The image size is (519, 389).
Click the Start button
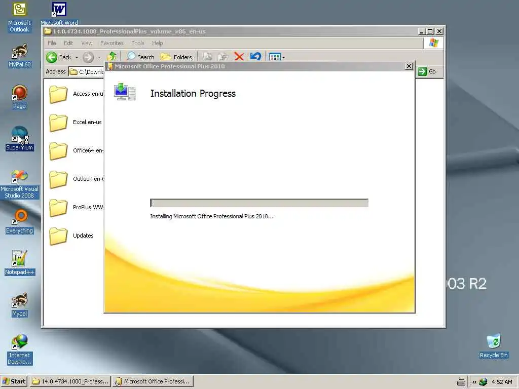(x=14, y=381)
